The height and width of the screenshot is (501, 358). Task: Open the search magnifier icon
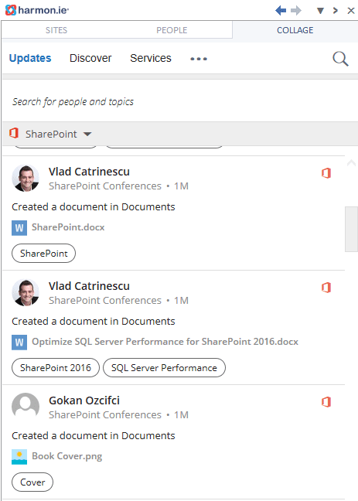pos(340,59)
